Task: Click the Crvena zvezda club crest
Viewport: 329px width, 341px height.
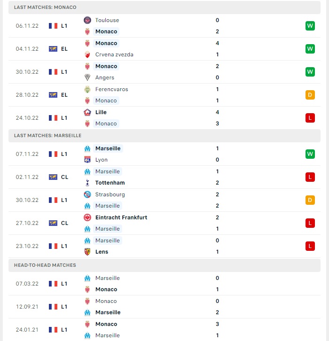Action: click(87, 54)
